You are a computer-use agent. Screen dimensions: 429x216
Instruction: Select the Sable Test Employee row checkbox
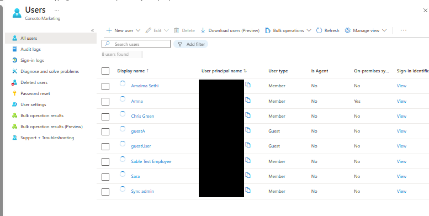pyautogui.click(x=105, y=162)
